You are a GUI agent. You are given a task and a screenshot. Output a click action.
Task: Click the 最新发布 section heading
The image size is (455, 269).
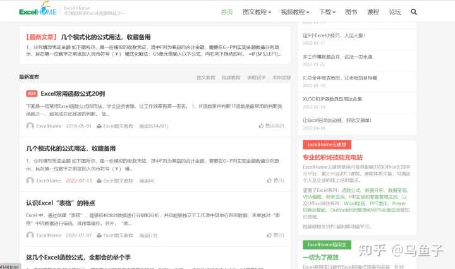pos(29,77)
